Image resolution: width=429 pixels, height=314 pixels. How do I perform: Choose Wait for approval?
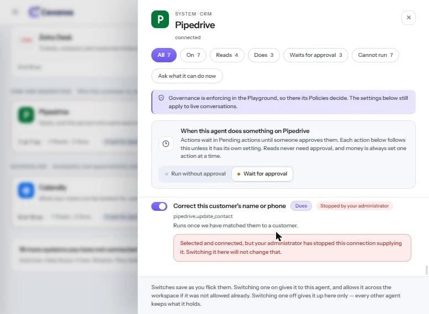pos(262,174)
